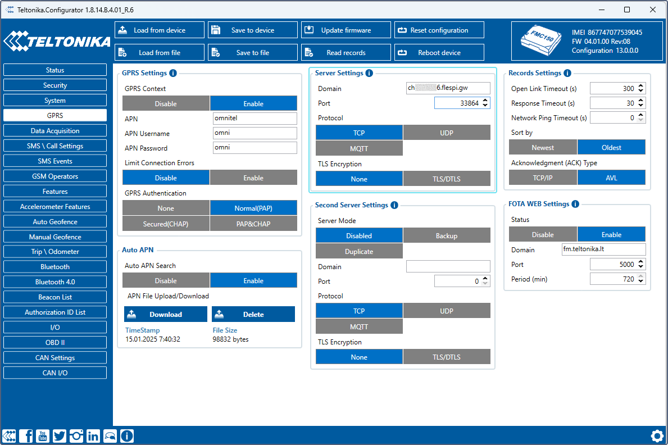Set GPRS Context to Disable
668x445 pixels.
(166, 103)
